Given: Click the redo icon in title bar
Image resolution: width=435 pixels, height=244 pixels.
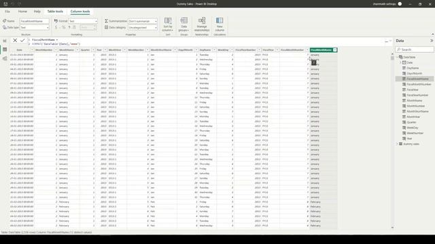Looking at the screenshot, I should point(19,4).
